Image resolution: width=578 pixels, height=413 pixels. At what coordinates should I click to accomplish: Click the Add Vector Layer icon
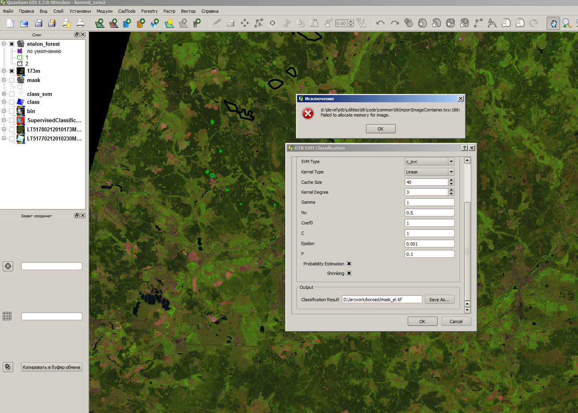(x=100, y=23)
